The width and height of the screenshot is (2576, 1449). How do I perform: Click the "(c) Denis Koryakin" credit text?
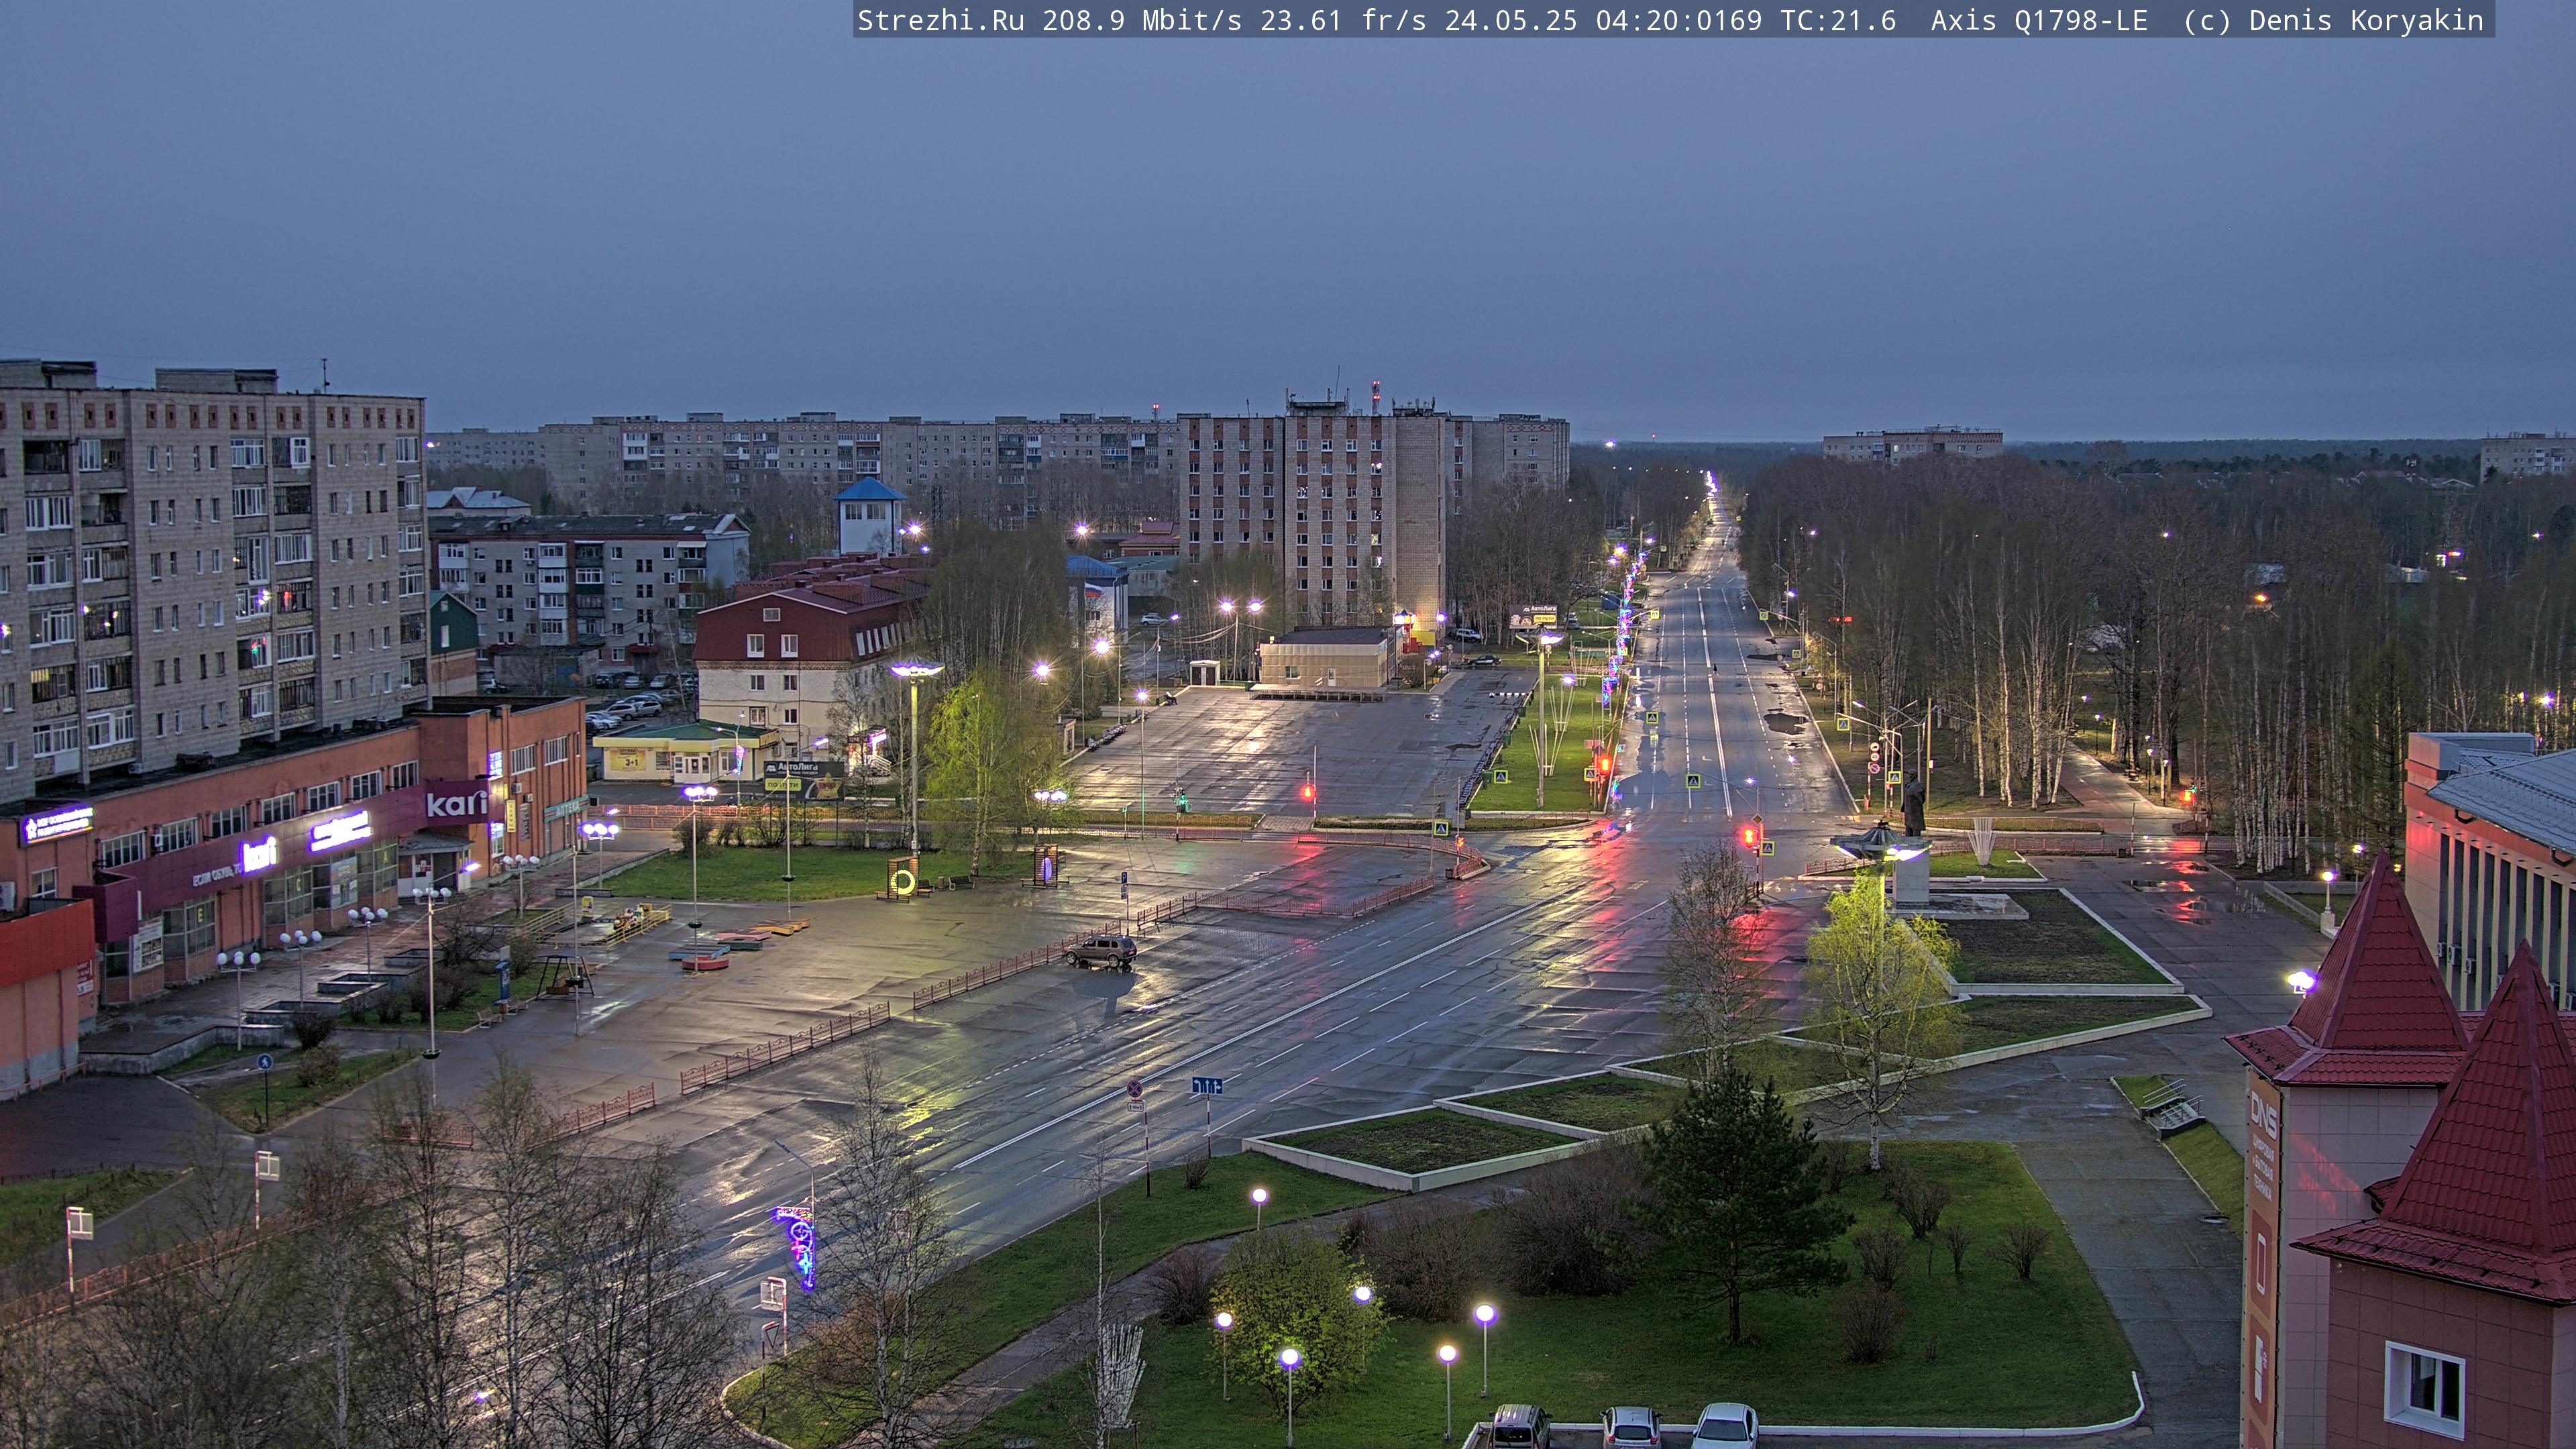pos(2333,20)
